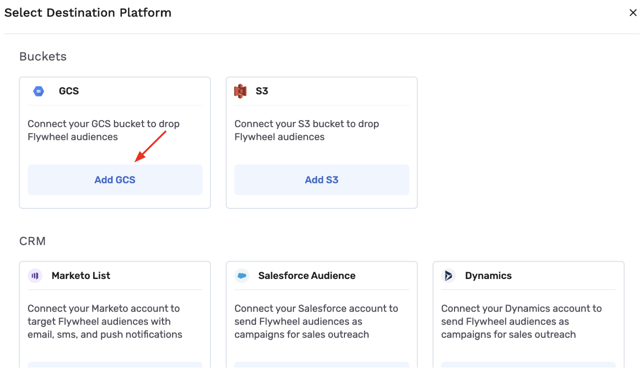Click the 'Connect your GCS bucket' description
The width and height of the screenshot is (640, 372).
pyautogui.click(x=103, y=130)
